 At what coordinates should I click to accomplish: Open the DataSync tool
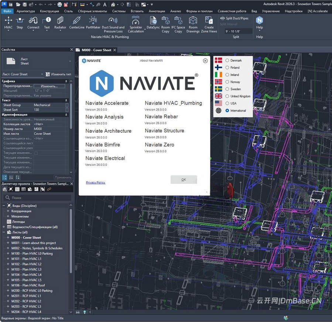coord(153,23)
